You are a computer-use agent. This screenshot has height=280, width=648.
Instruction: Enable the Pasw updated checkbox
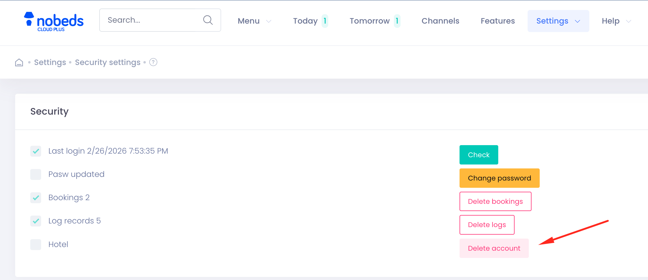coord(36,174)
